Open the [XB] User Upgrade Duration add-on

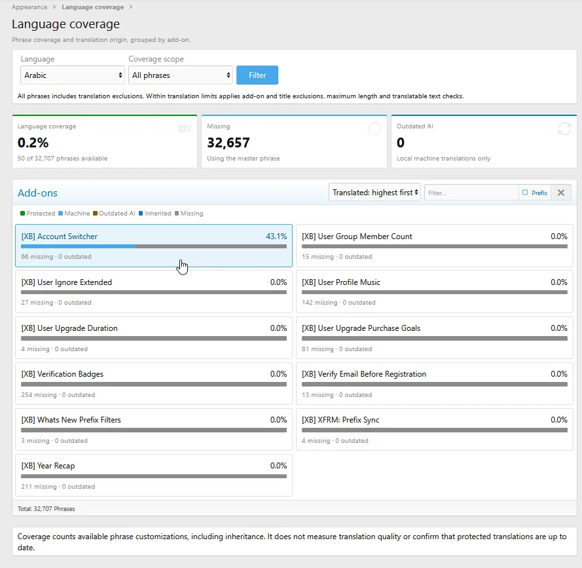(154, 337)
